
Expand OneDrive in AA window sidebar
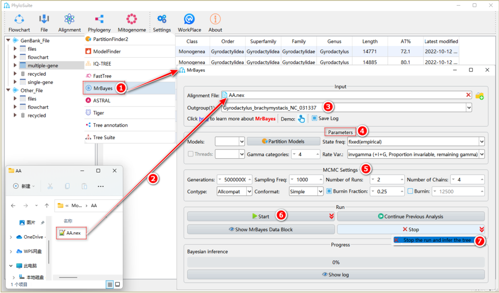11,237
